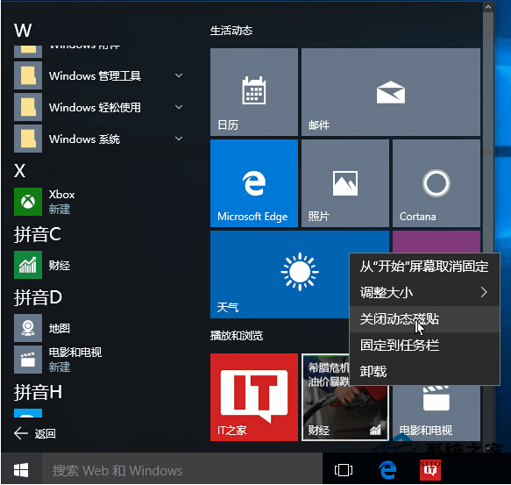Open the Cortana tile
The image size is (511, 485).
(x=436, y=183)
